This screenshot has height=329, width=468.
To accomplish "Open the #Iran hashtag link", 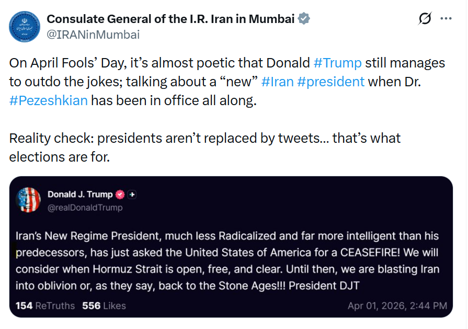I will point(277,82).
